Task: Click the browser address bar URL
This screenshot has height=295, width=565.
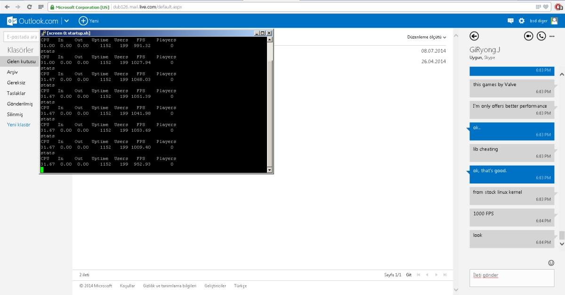Action: coord(147,7)
